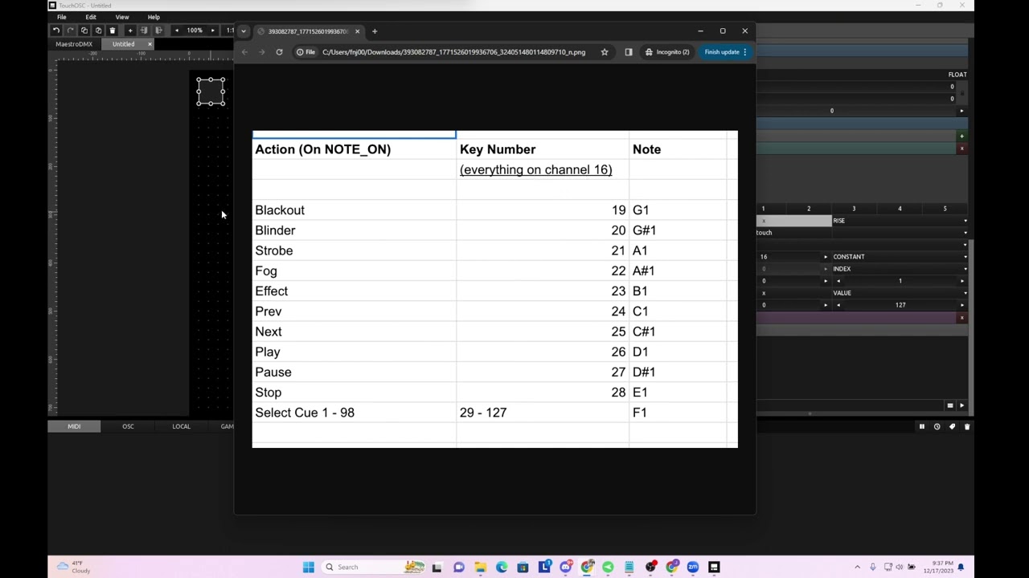Open the INDEX type dropdown

pyautogui.click(x=900, y=269)
